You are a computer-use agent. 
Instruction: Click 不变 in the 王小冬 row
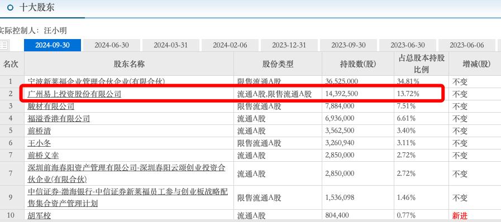click(x=460, y=143)
